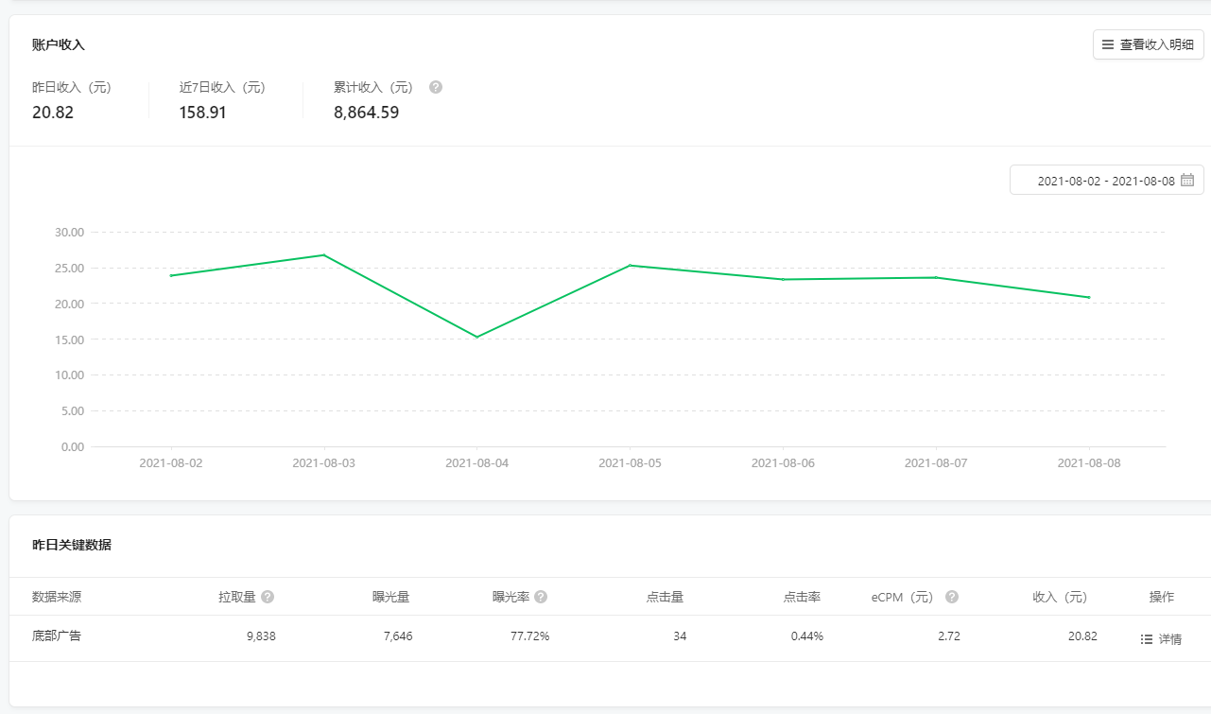The height and width of the screenshot is (714, 1211).
Task: Open 查看收入明细 income details
Action: point(1148,44)
